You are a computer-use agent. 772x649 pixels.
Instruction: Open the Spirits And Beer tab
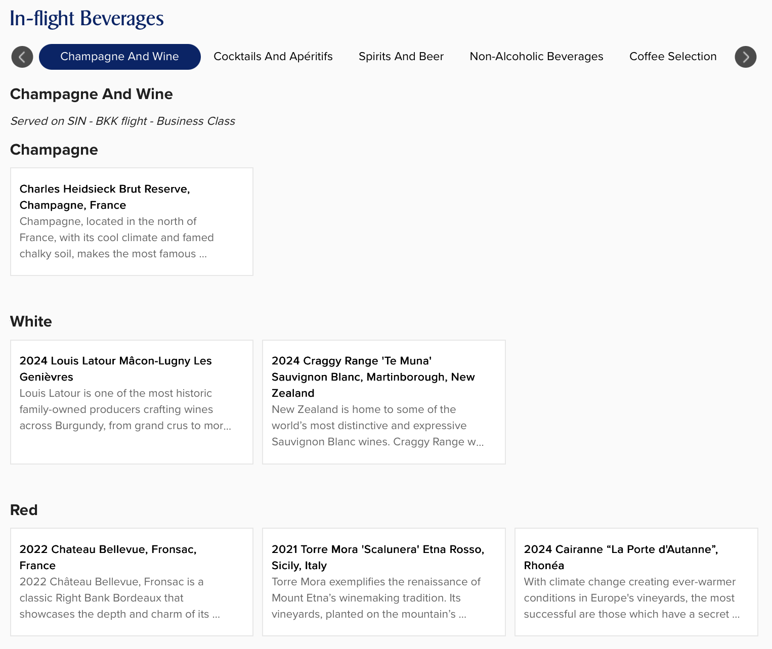tap(401, 57)
